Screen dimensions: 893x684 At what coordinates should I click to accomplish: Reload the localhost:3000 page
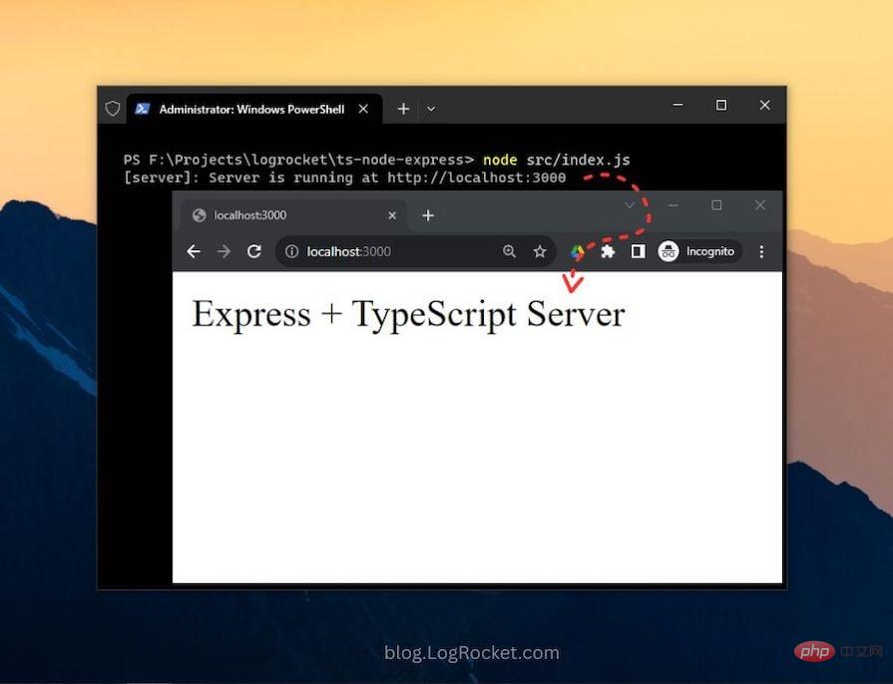tap(254, 251)
